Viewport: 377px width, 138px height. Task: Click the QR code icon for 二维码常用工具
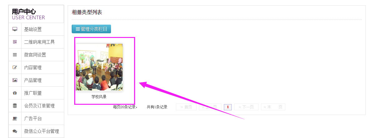pyautogui.click(x=15, y=42)
